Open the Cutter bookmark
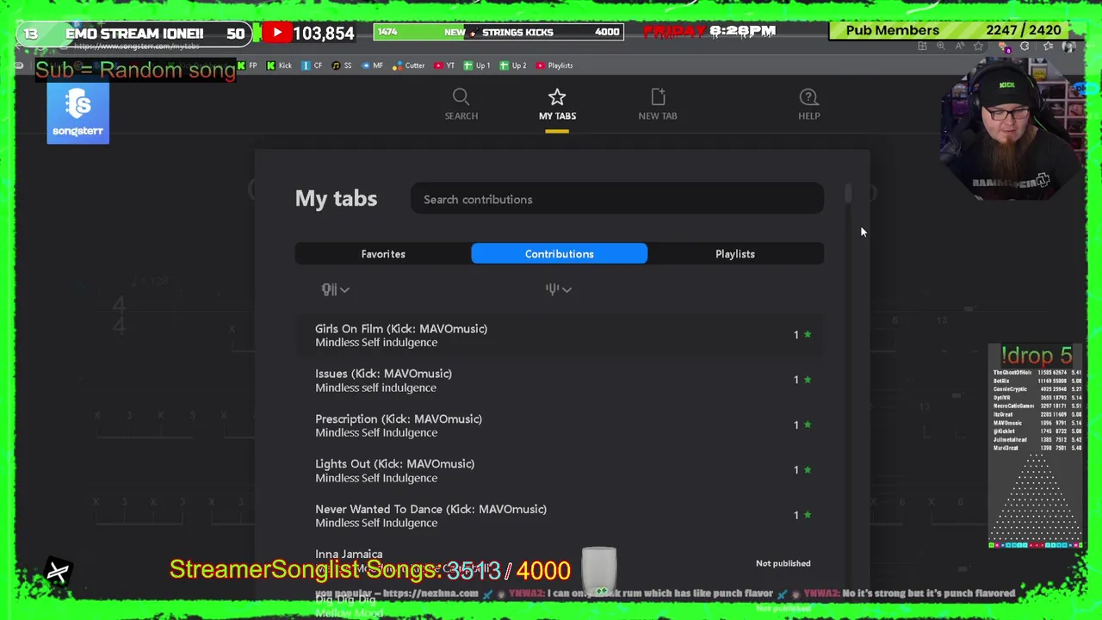The width and height of the screenshot is (1102, 620). 409,65
